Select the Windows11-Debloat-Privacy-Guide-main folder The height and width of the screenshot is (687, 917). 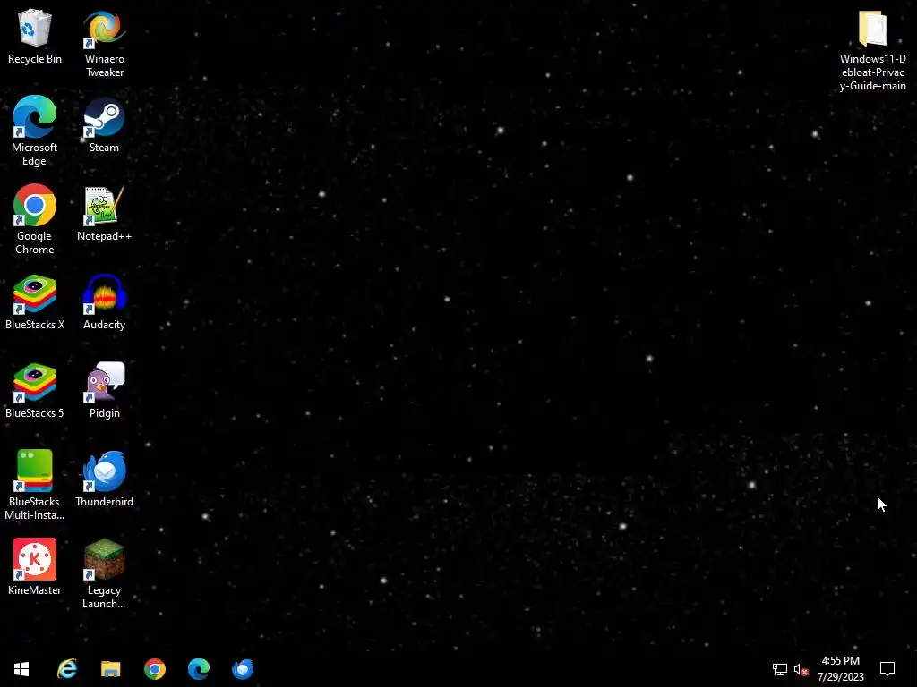pos(872,50)
